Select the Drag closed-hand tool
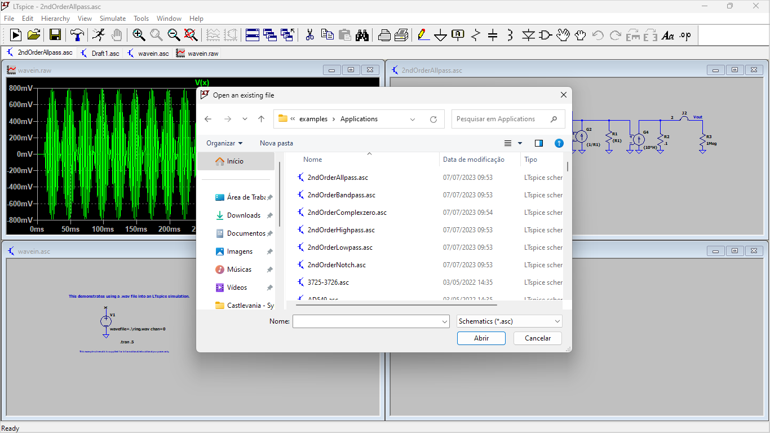Screen dimensions: 770x433 581,35
